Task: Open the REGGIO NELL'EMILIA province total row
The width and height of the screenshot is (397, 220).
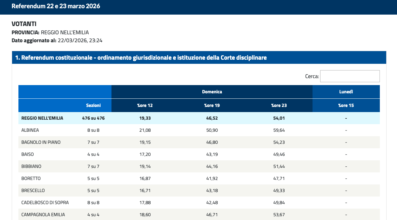Action: pos(42,118)
